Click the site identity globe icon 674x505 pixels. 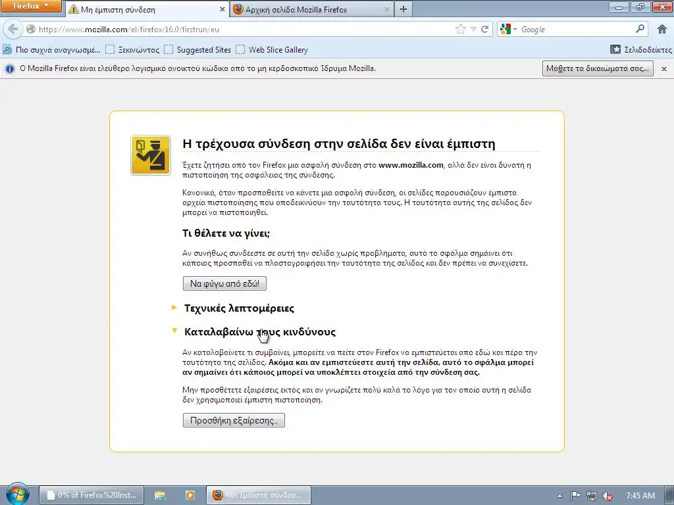point(31,29)
